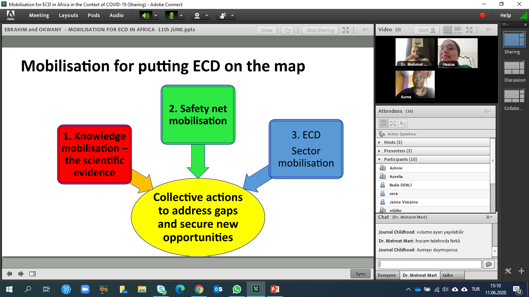Toggle the webcam icon in the top bar

197,15
